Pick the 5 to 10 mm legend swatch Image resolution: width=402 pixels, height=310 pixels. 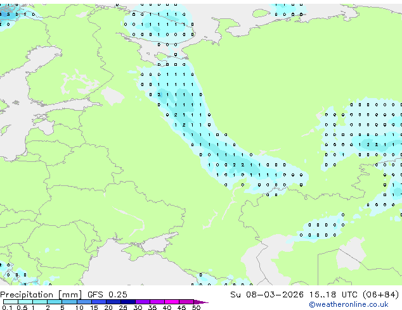click(69, 302)
